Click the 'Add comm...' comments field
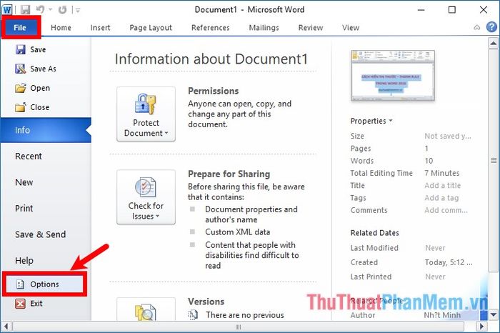The image size is (500, 333). [x=446, y=210]
